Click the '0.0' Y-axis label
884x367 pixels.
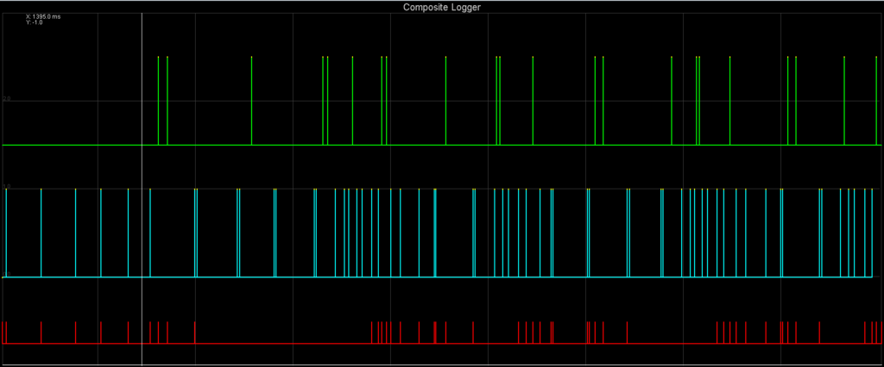click(x=7, y=275)
